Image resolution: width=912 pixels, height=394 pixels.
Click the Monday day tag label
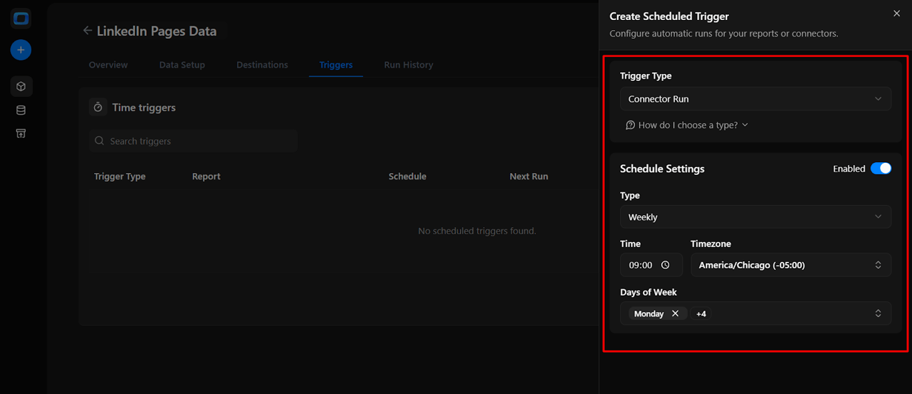(649, 313)
